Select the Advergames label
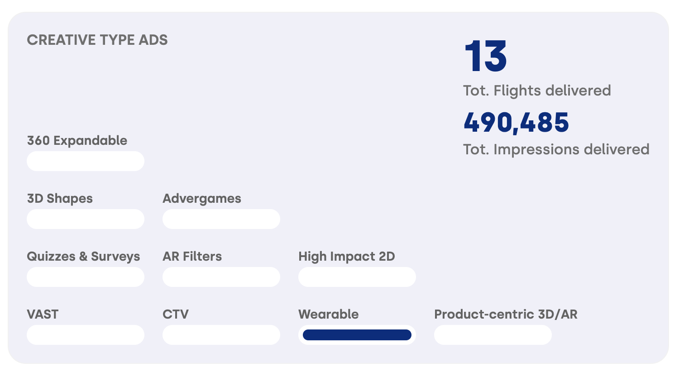This screenshot has height=372, width=679. pos(202,199)
